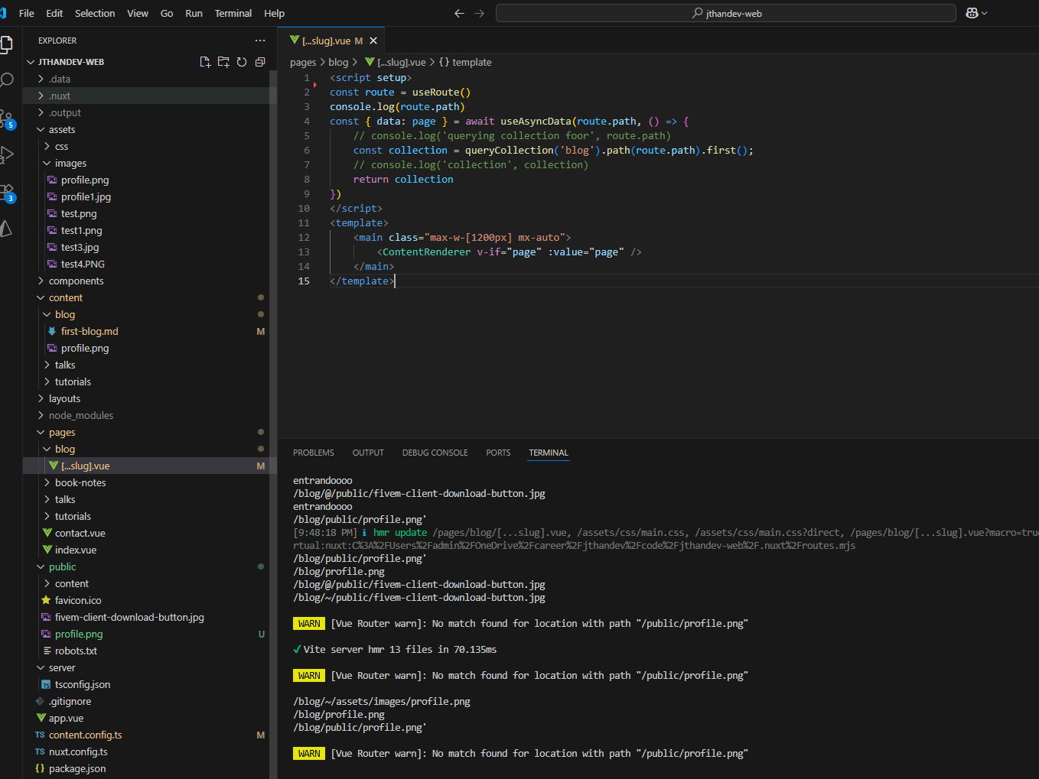Image resolution: width=1039 pixels, height=779 pixels.
Task: Click the New File icon in Explorer
Action: point(205,62)
